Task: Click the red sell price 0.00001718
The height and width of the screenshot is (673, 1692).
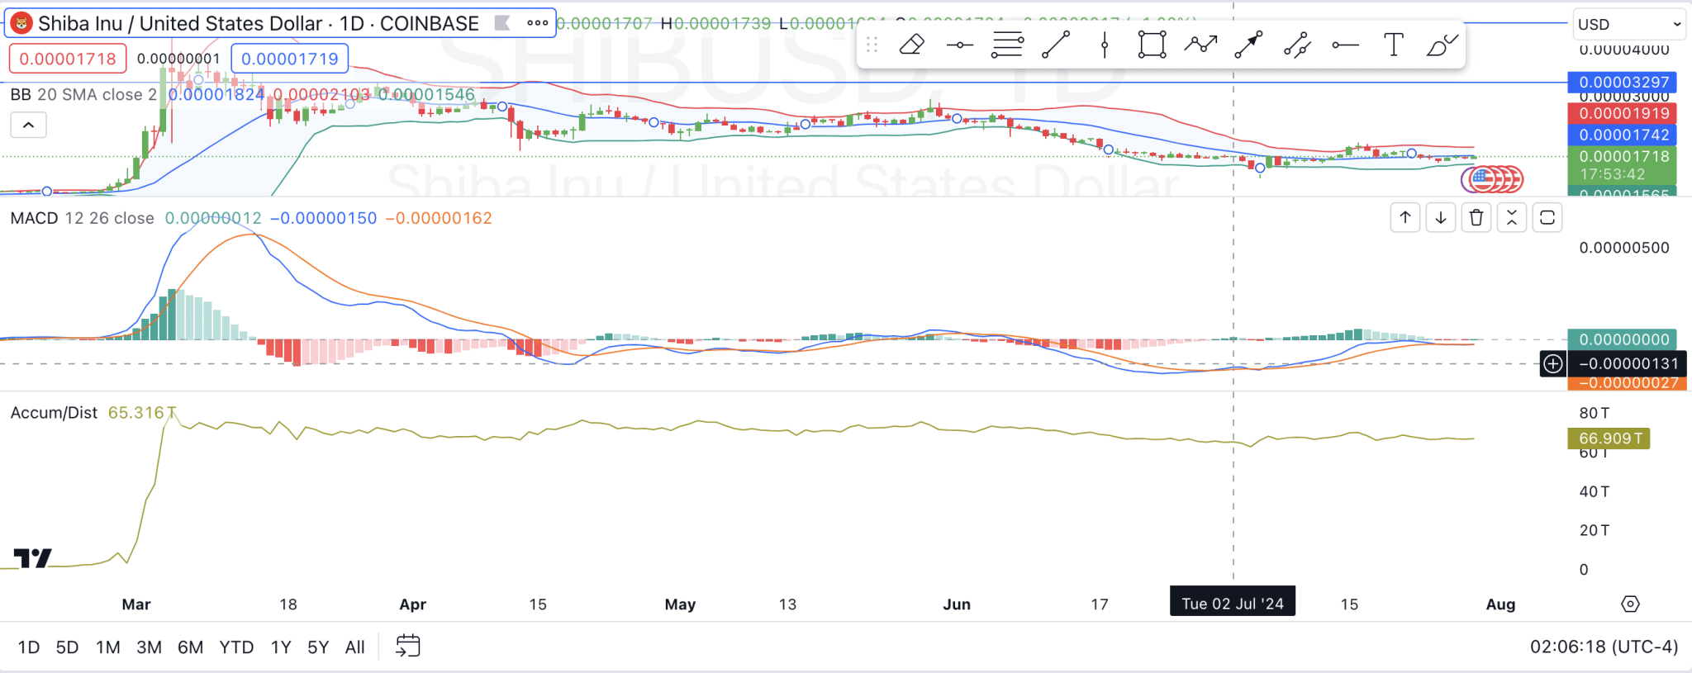Action: [68, 59]
